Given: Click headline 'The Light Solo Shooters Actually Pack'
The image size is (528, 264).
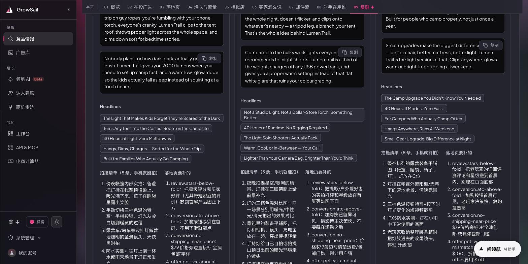Looking at the screenshot, I should point(280,138).
